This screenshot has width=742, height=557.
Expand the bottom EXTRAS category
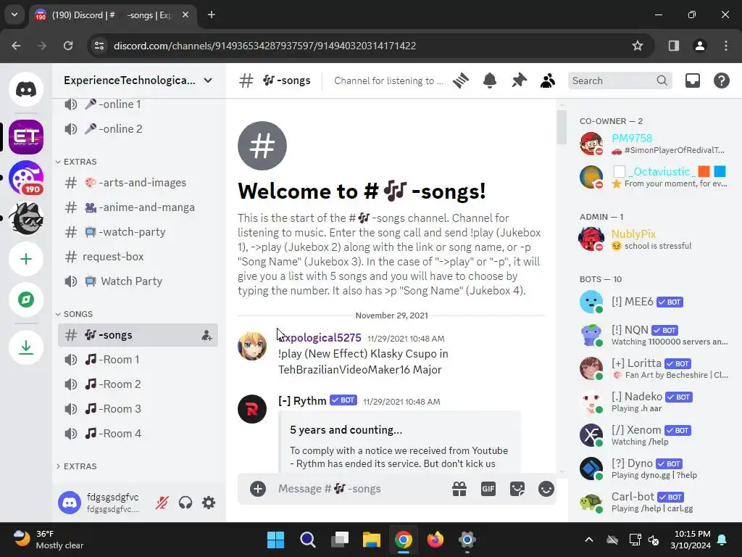pos(76,466)
